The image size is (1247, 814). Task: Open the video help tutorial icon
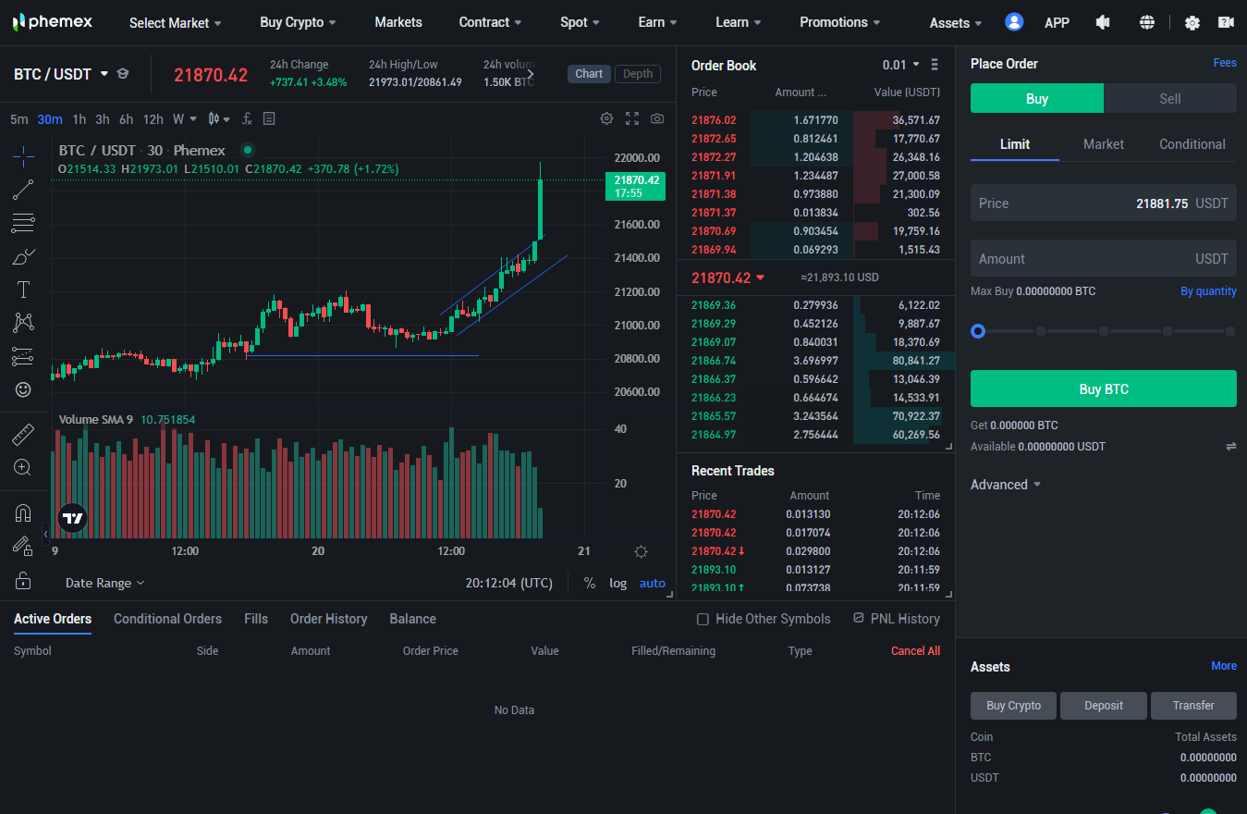click(x=1226, y=22)
